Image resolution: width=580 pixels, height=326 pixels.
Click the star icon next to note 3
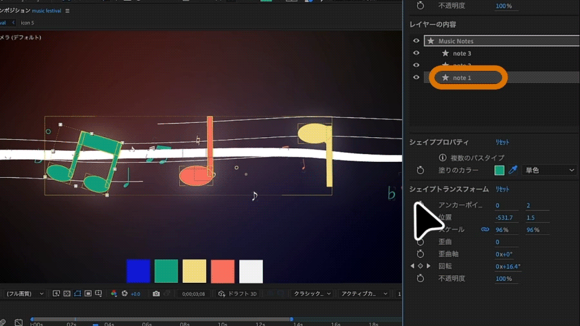[x=445, y=53]
